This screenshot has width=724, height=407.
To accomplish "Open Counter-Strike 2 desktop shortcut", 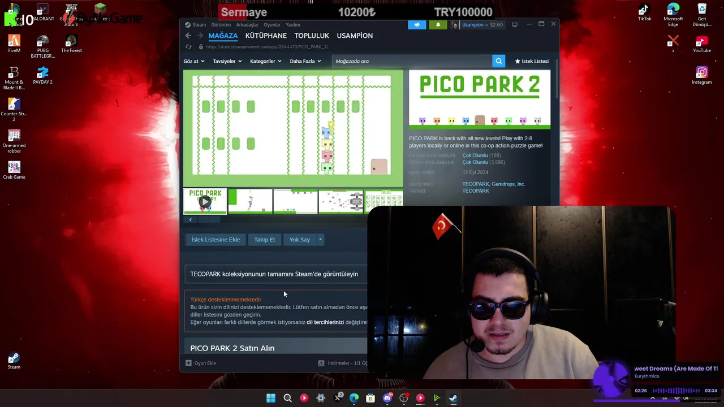I will click(14, 110).
